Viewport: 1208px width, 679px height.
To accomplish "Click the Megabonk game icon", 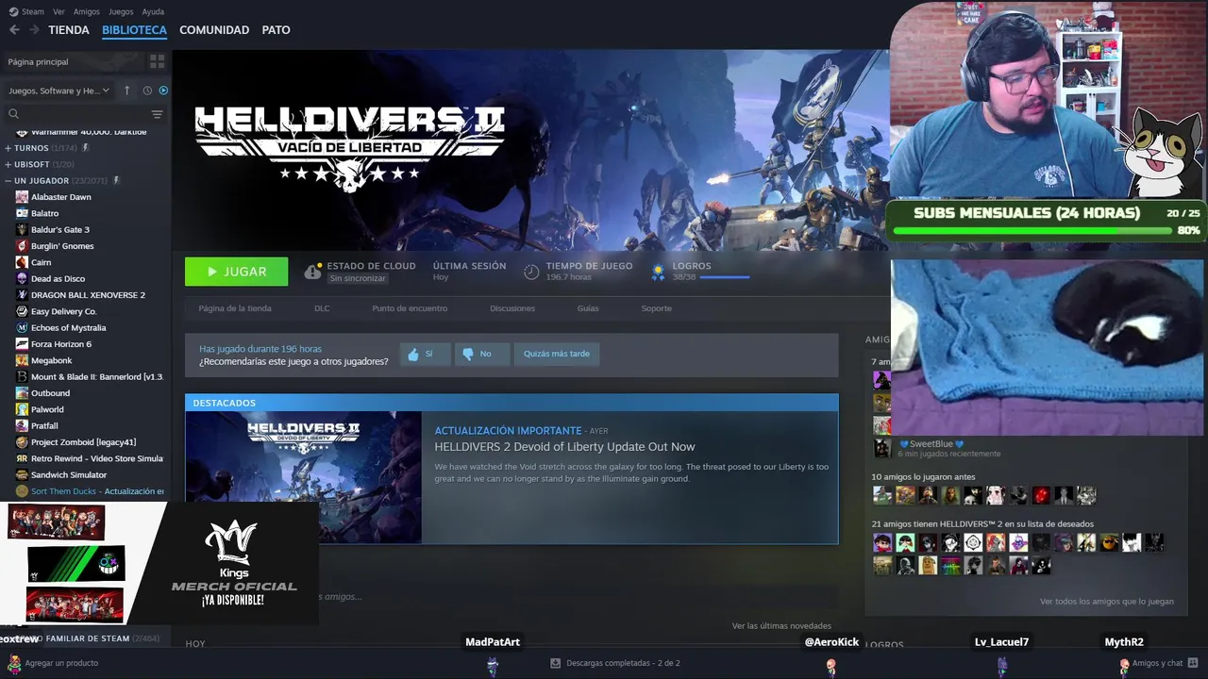I will point(22,360).
